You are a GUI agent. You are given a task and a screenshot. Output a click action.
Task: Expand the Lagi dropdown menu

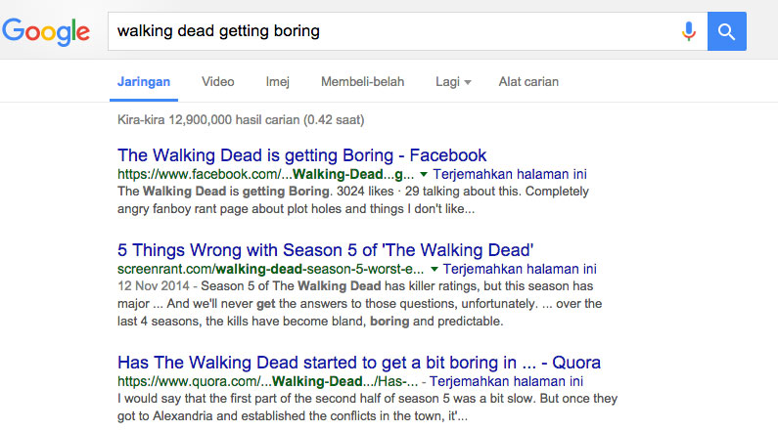pos(453,82)
